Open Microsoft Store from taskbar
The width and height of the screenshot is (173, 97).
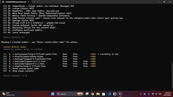104,94
